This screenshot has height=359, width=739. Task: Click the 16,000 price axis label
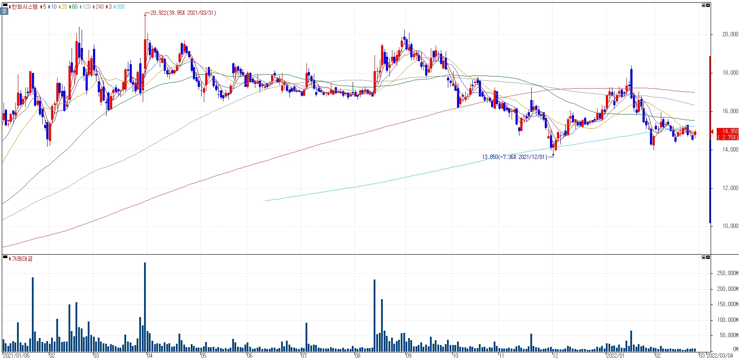pos(730,111)
